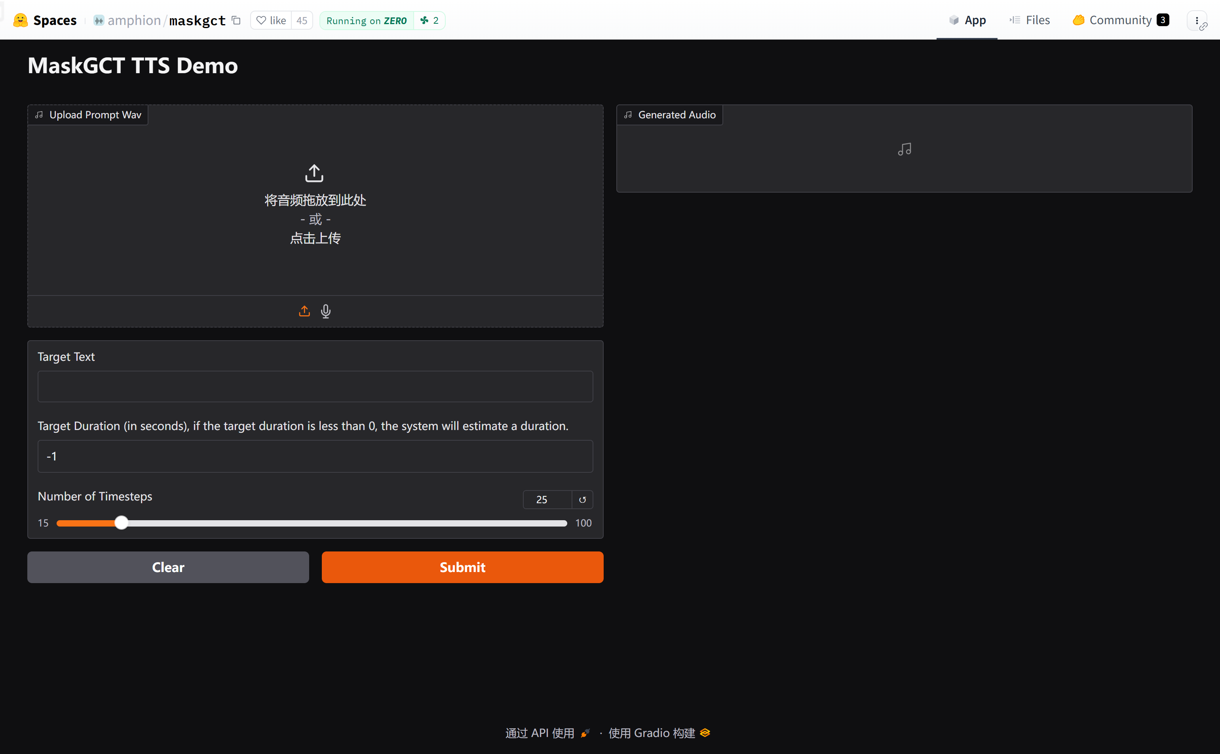1220x754 pixels.
Task: Open the amphion organization link
Action: coord(134,21)
